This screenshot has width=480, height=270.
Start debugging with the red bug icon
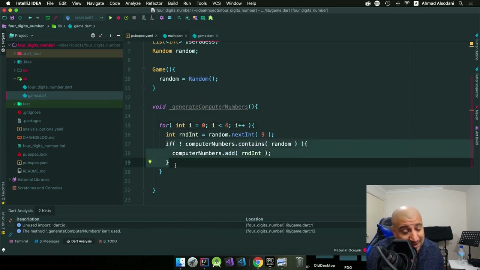tap(118, 18)
